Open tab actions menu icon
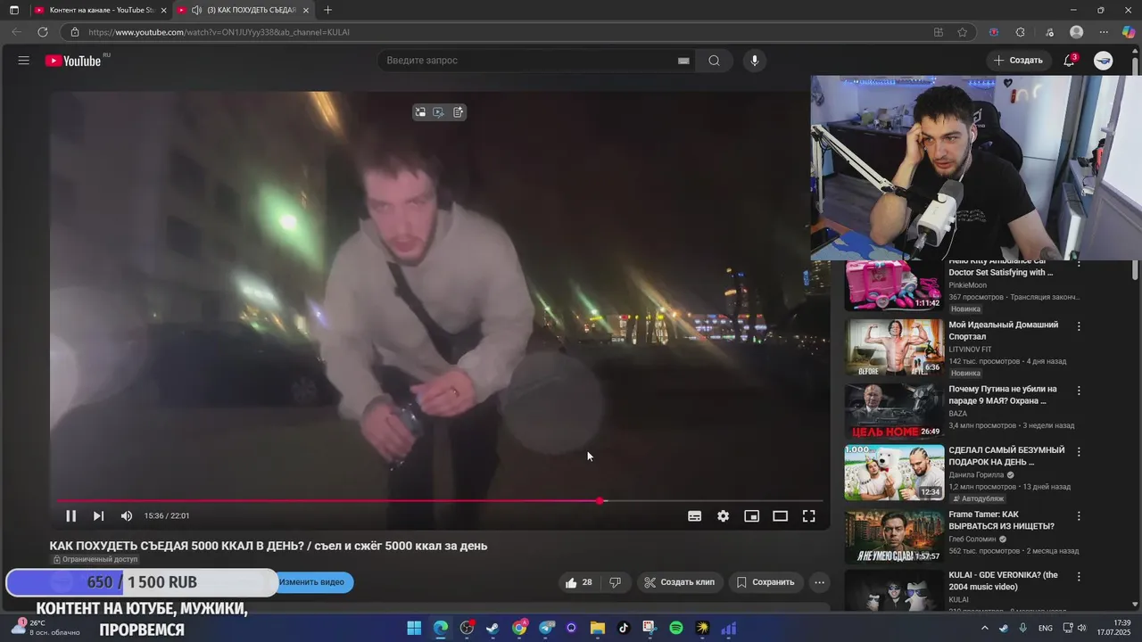Viewport: 1142px width, 642px height. 13,10
